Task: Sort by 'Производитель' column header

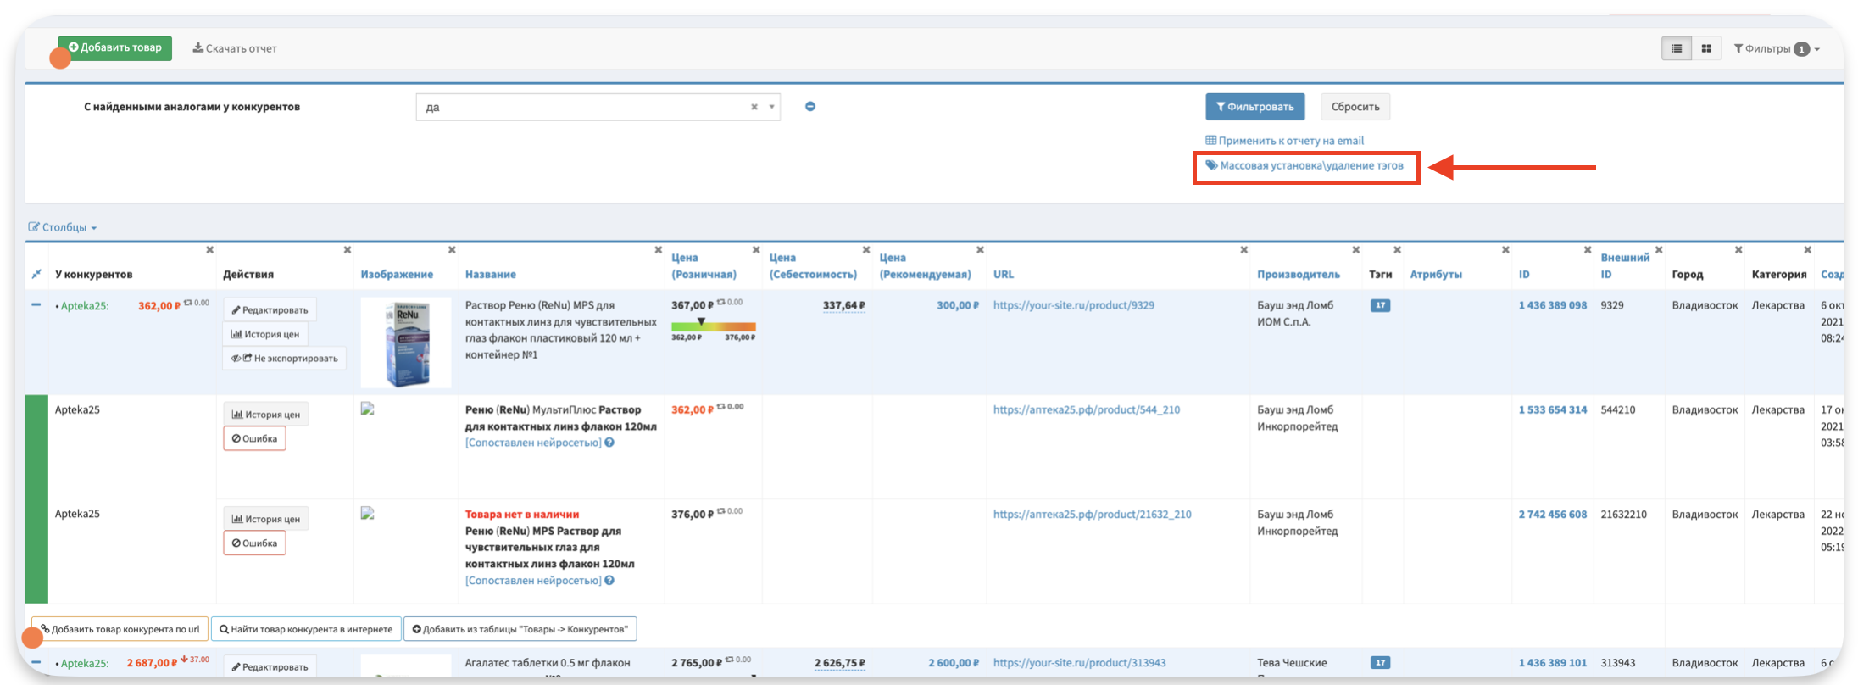Action: click(1298, 274)
